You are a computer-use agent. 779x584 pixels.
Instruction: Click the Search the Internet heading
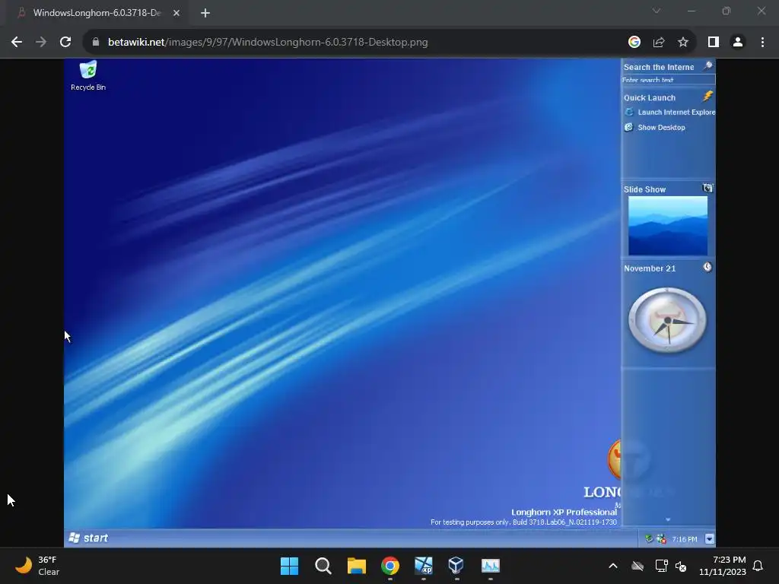tap(659, 67)
